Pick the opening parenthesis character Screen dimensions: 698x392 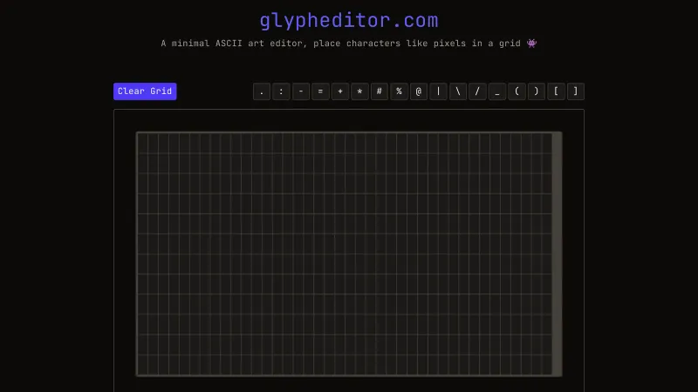(517, 91)
